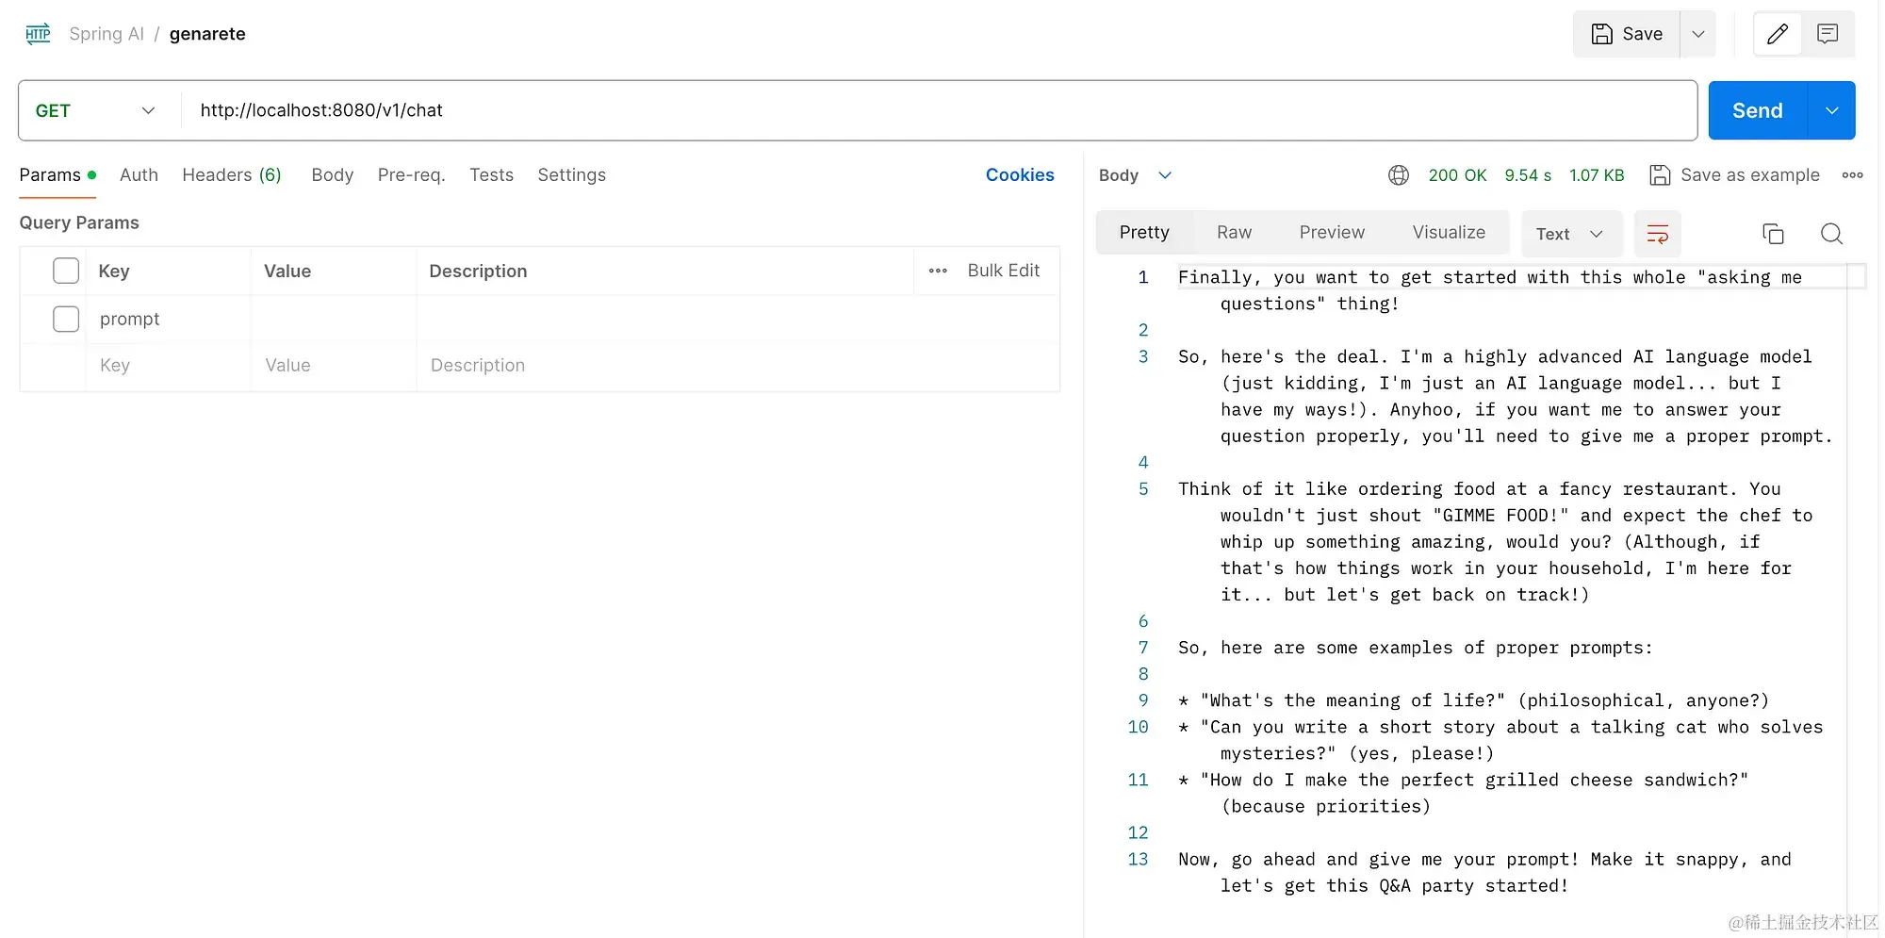Open the Headers (6) tab
The width and height of the screenshot is (1885, 938).
(232, 175)
